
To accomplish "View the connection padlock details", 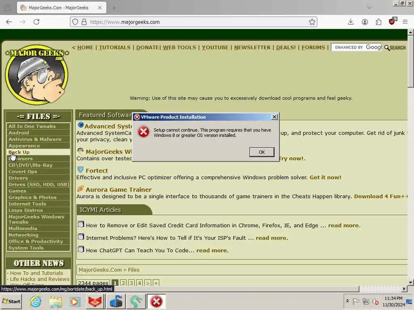I will [84, 22].
